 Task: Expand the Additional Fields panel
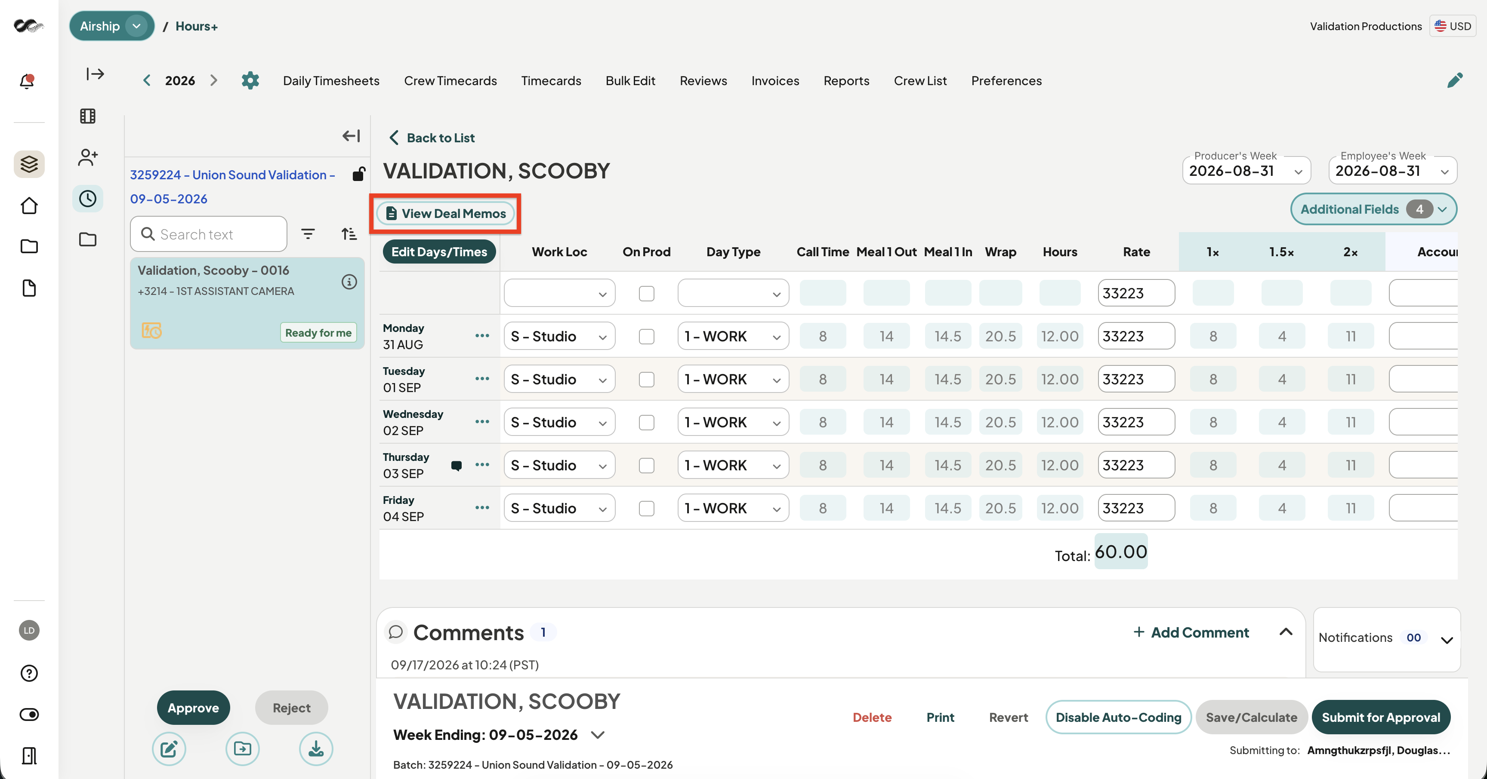pos(1373,209)
